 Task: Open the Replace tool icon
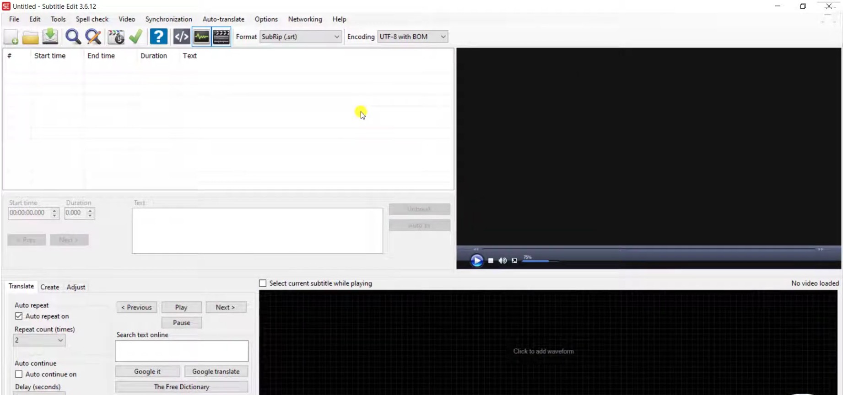tap(93, 37)
